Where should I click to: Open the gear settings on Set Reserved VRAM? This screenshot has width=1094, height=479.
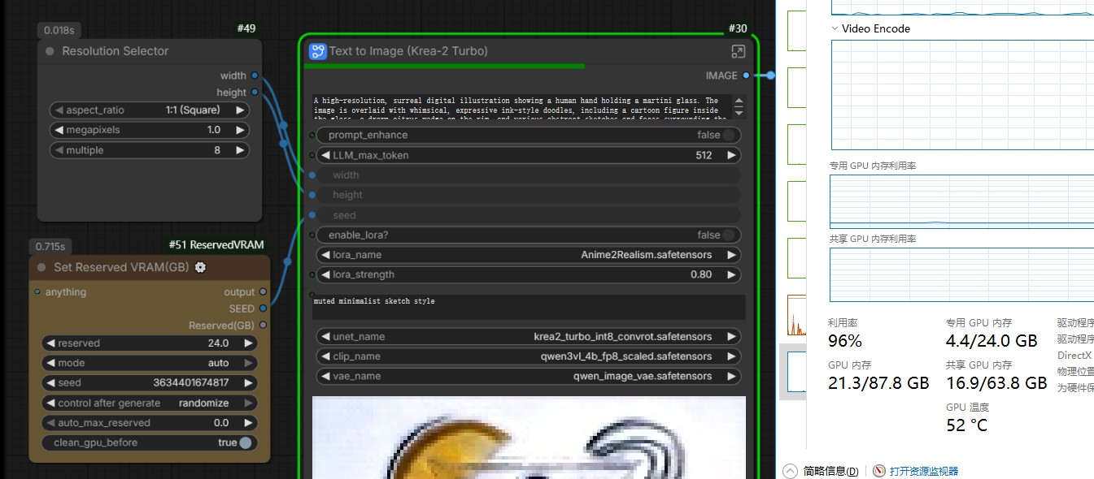[x=200, y=267]
